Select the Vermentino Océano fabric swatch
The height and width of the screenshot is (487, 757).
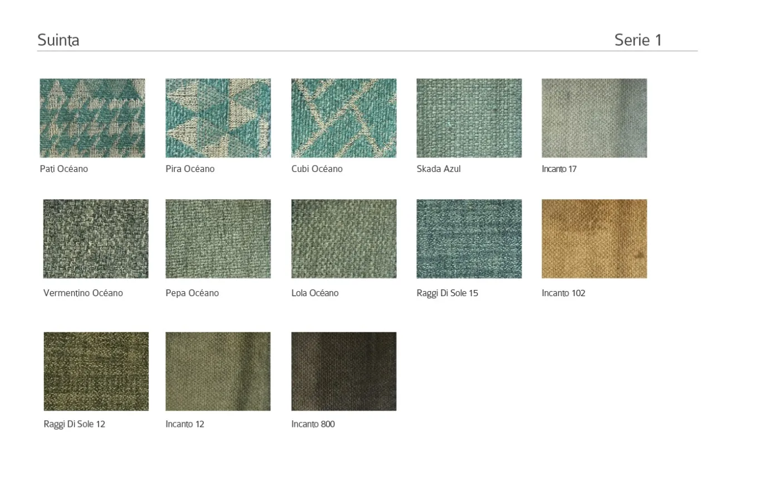tap(96, 239)
